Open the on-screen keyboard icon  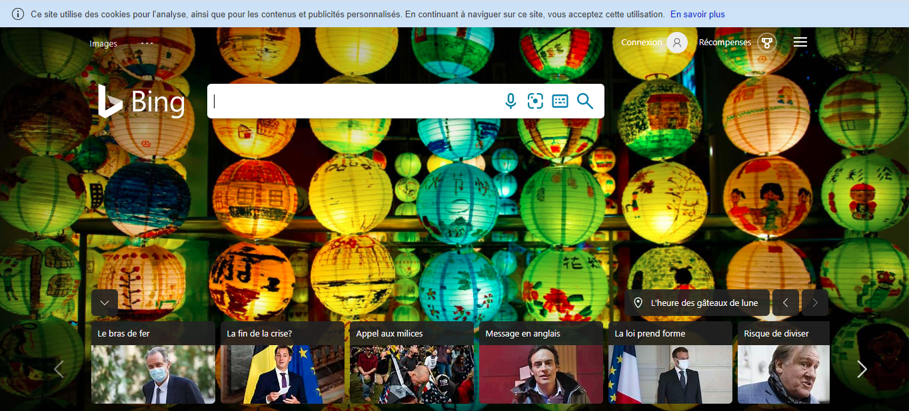560,101
